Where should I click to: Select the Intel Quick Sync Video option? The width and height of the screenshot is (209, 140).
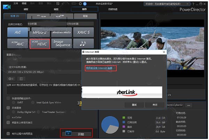pyautogui.click(x=33, y=102)
